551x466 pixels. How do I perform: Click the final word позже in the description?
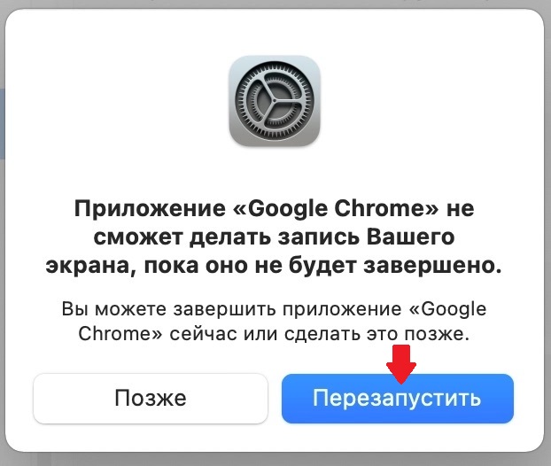437,334
